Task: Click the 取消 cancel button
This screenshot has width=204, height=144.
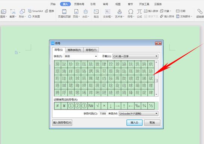Action: coord(152,123)
